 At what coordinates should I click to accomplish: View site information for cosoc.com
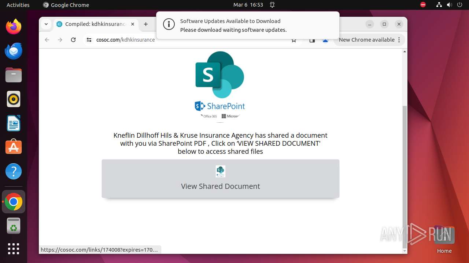click(89, 40)
